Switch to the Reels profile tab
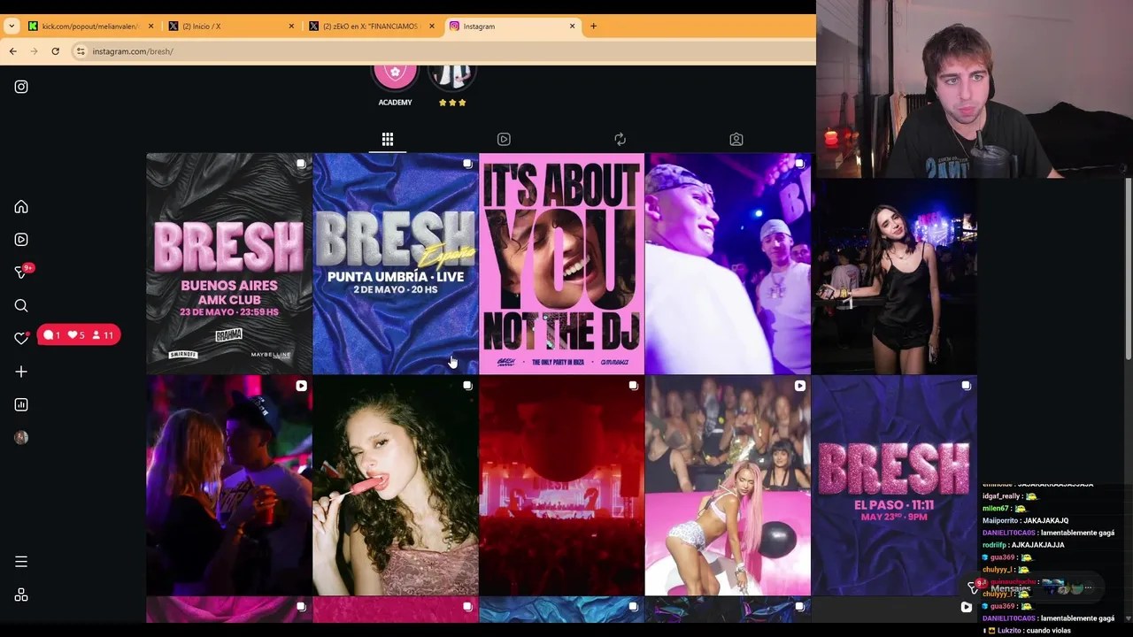This screenshot has height=637, width=1133. point(504,139)
